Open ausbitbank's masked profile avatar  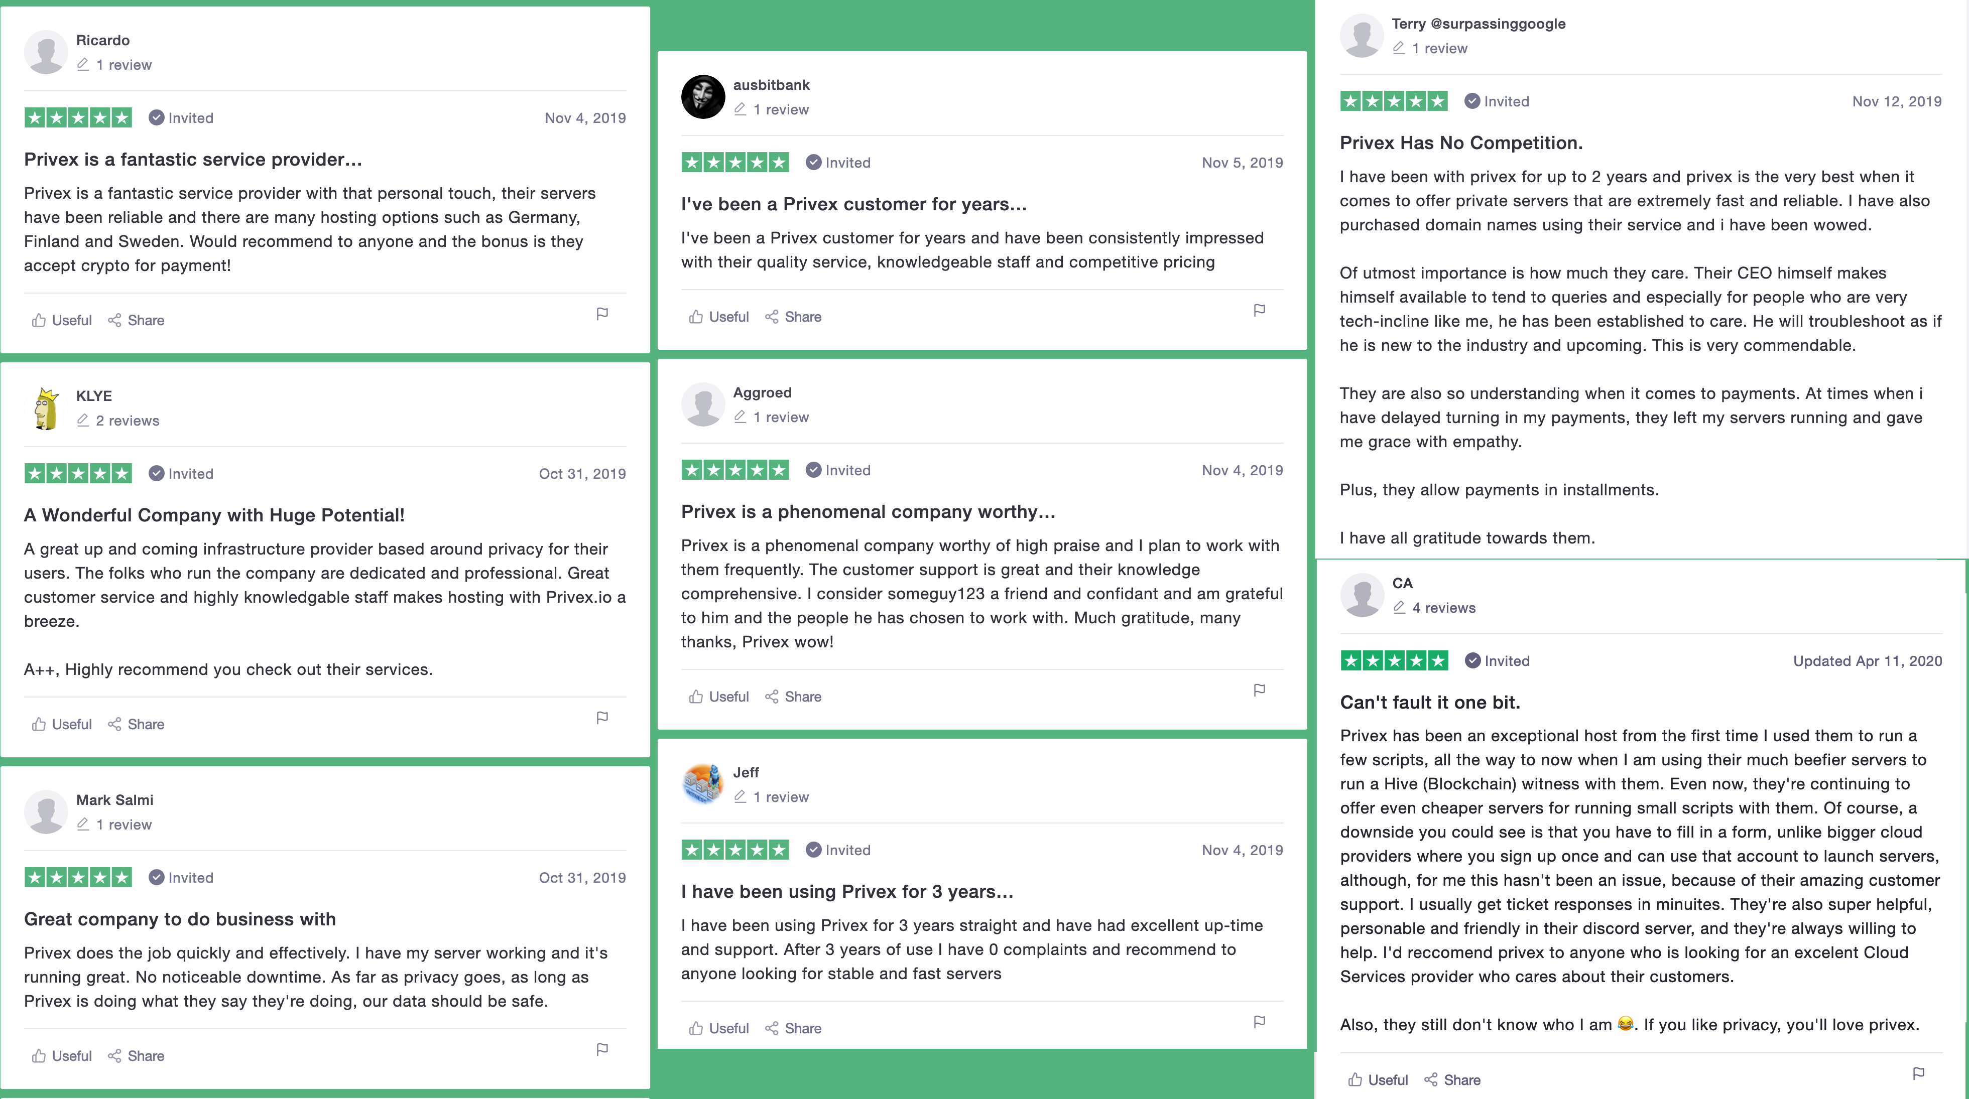(x=702, y=97)
